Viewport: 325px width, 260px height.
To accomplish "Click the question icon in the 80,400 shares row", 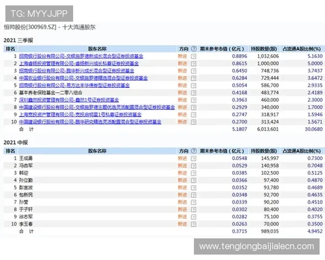I will click(193, 210).
